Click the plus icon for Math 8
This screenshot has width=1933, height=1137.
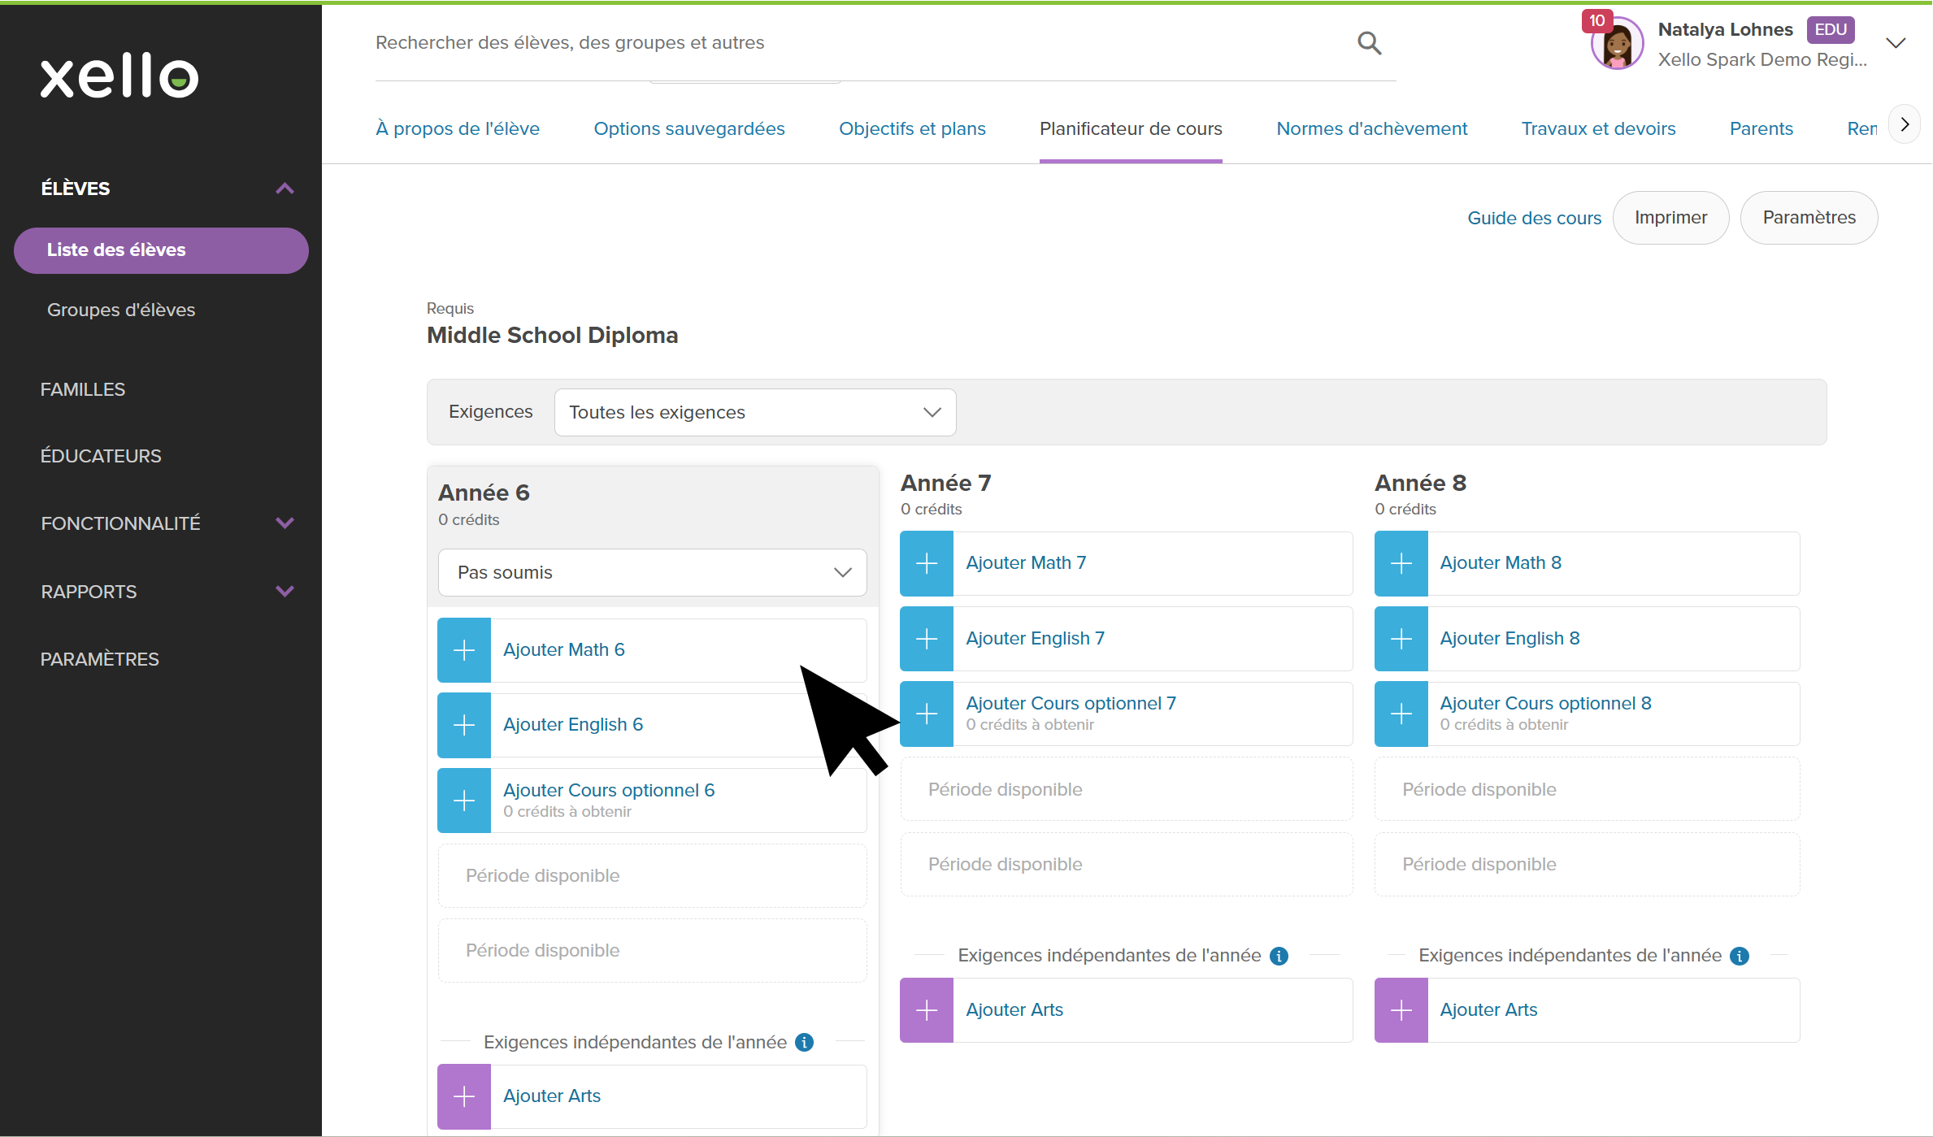[1401, 563]
